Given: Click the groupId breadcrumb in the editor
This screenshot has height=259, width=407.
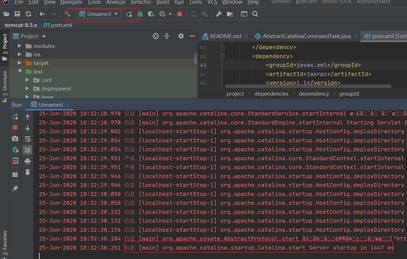Looking at the screenshot, I should coord(349,94).
